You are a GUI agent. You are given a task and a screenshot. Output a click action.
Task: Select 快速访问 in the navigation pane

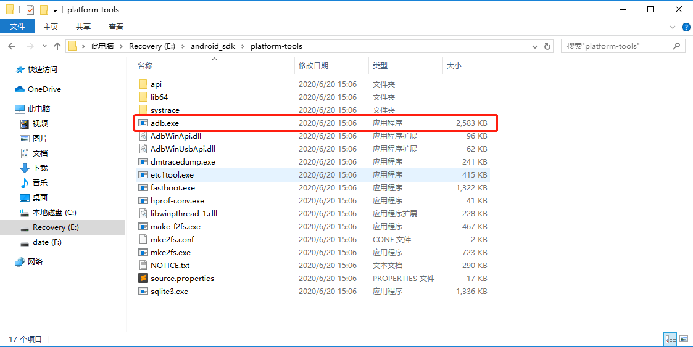42,69
